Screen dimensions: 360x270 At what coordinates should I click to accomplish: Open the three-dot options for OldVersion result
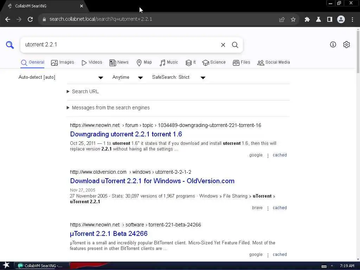click(268, 208)
